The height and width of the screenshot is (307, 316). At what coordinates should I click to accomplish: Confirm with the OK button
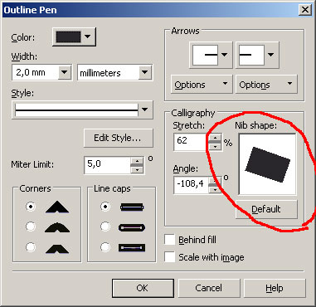point(143,288)
